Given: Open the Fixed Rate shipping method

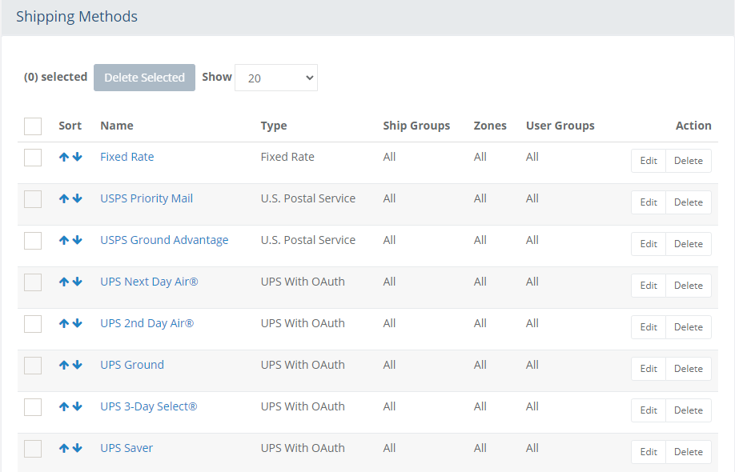Looking at the screenshot, I should [x=127, y=157].
